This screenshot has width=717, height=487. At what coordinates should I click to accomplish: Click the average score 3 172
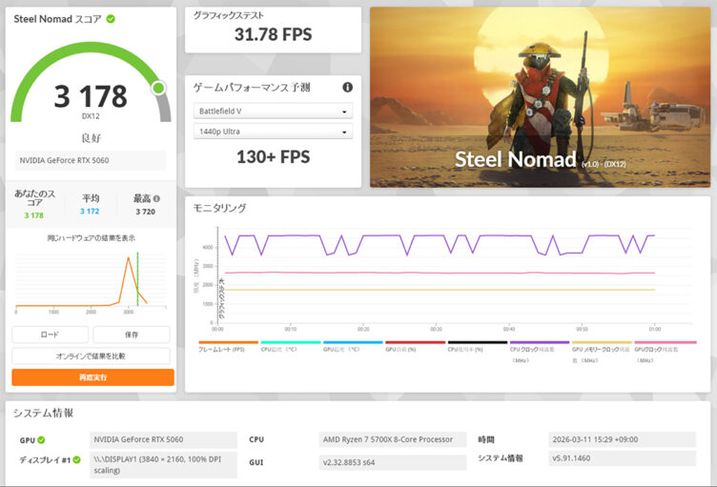90,212
